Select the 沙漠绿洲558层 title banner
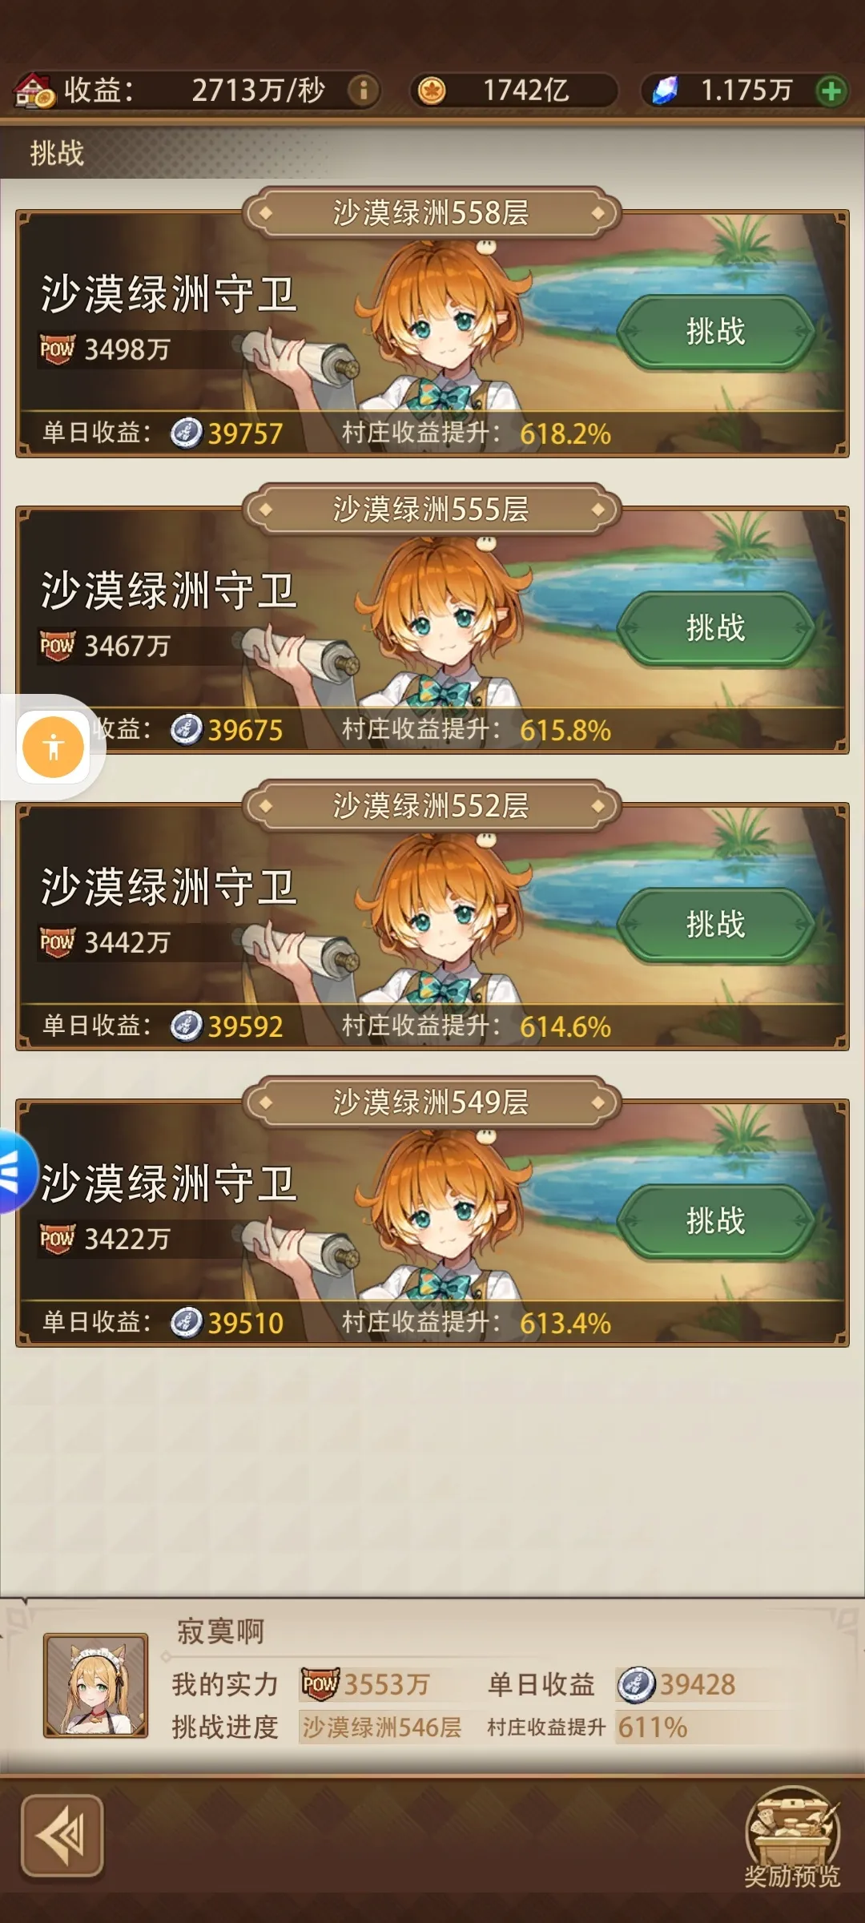 tap(432, 213)
